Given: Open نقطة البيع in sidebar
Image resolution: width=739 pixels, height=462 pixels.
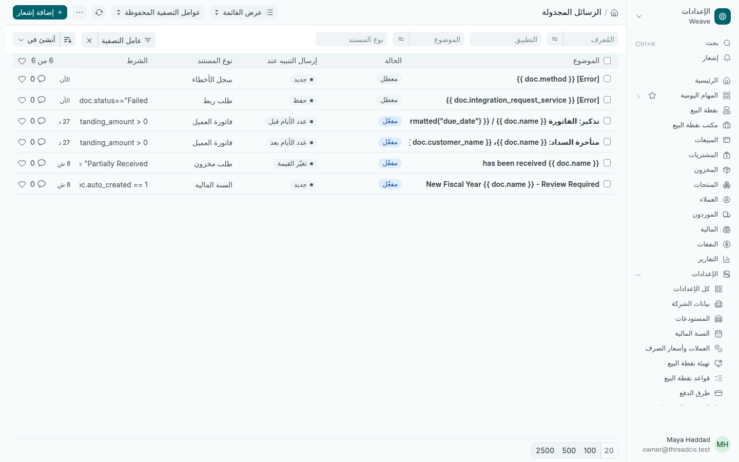Looking at the screenshot, I should coord(704,110).
